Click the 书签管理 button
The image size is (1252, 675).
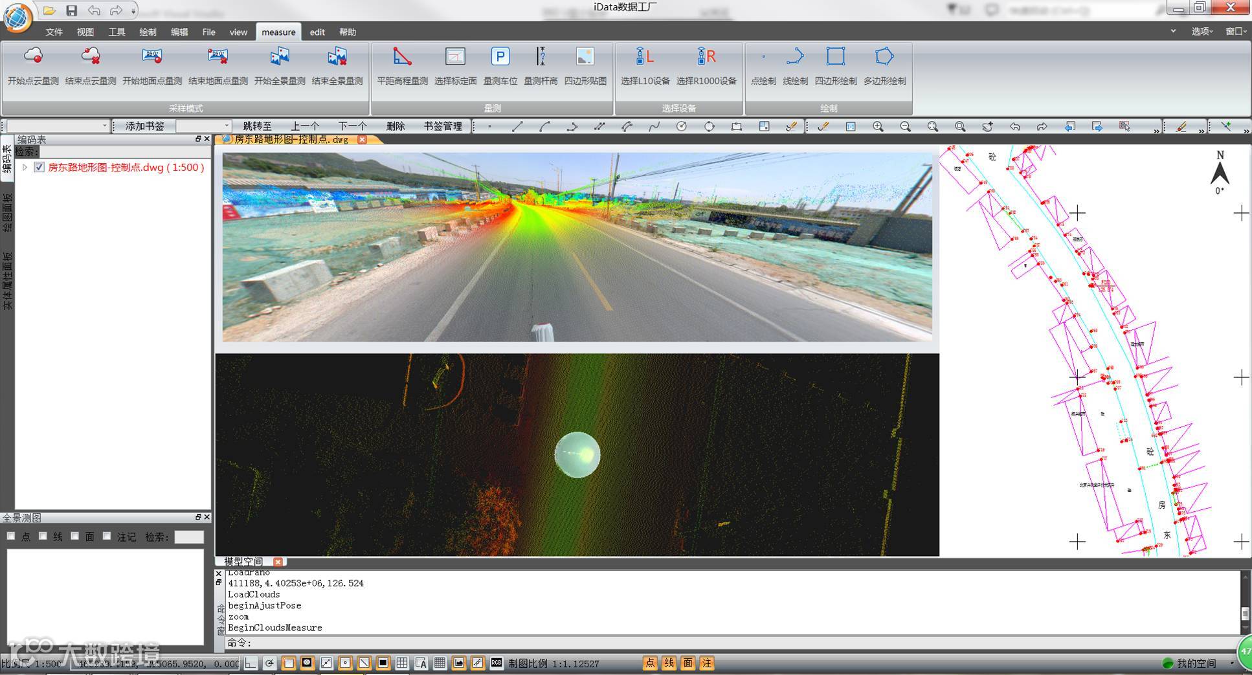tap(443, 126)
